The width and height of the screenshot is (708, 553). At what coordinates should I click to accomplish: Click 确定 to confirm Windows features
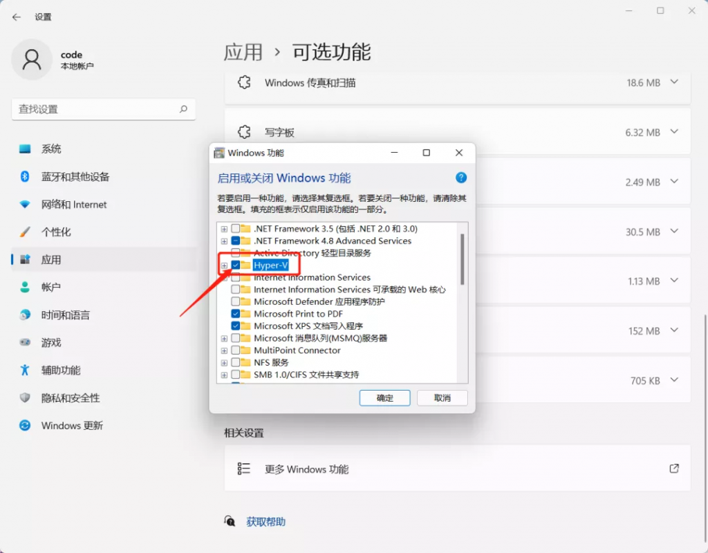click(384, 397)
